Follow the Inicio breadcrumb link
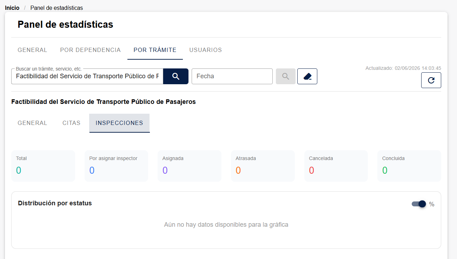 (12, 8)
